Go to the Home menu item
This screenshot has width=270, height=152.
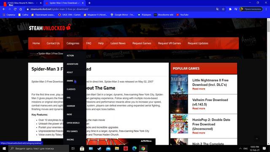[36, 43]
